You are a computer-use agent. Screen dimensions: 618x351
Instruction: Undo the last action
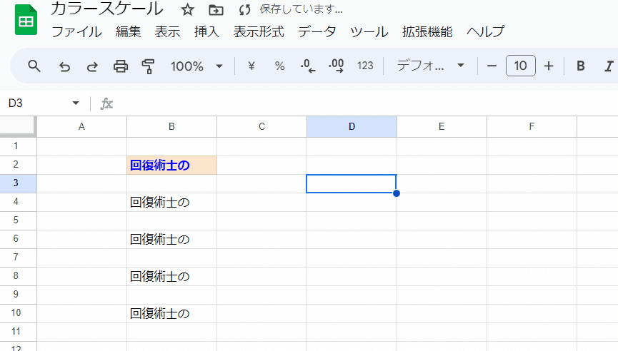[64, 66]
